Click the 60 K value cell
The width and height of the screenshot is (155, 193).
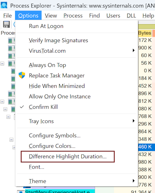tap(146, 55)
